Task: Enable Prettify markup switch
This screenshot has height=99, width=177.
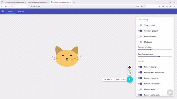Action: click(140, 36)
